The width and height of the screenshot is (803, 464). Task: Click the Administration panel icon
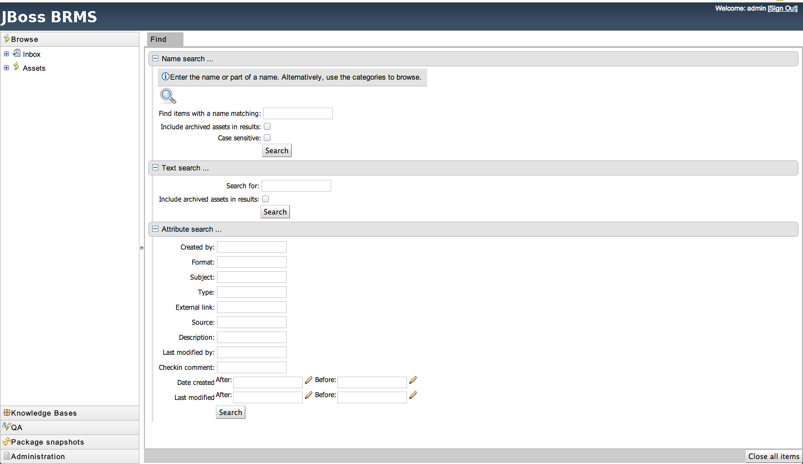click(x=7, y=456)
